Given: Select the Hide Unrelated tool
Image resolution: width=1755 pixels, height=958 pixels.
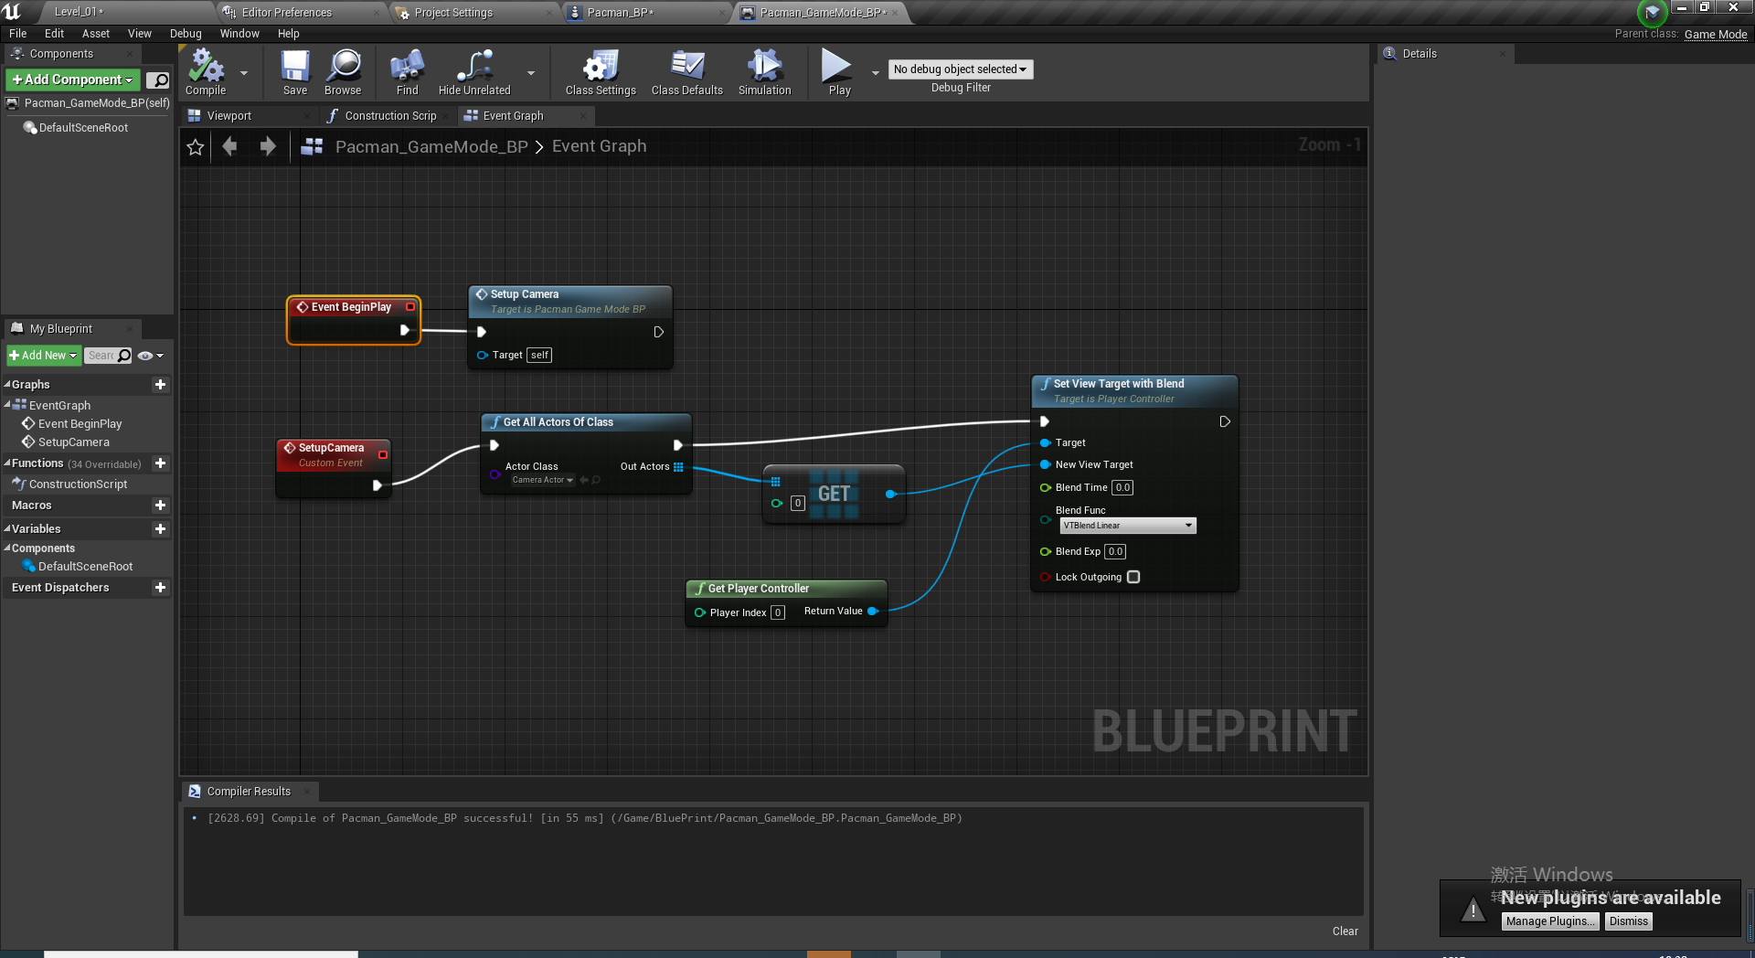Looking at the screenshot, I should (x=473, y=72).
